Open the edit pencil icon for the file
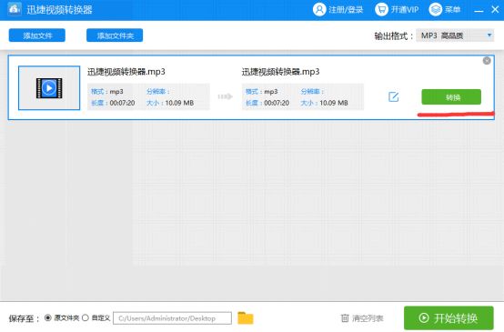This screenshot has height=332, width=504. tap(393, 96)
